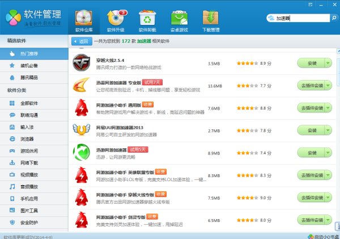Open 安全防护 security category
This screenshot has height=239, width=340.
pos(34,223)
